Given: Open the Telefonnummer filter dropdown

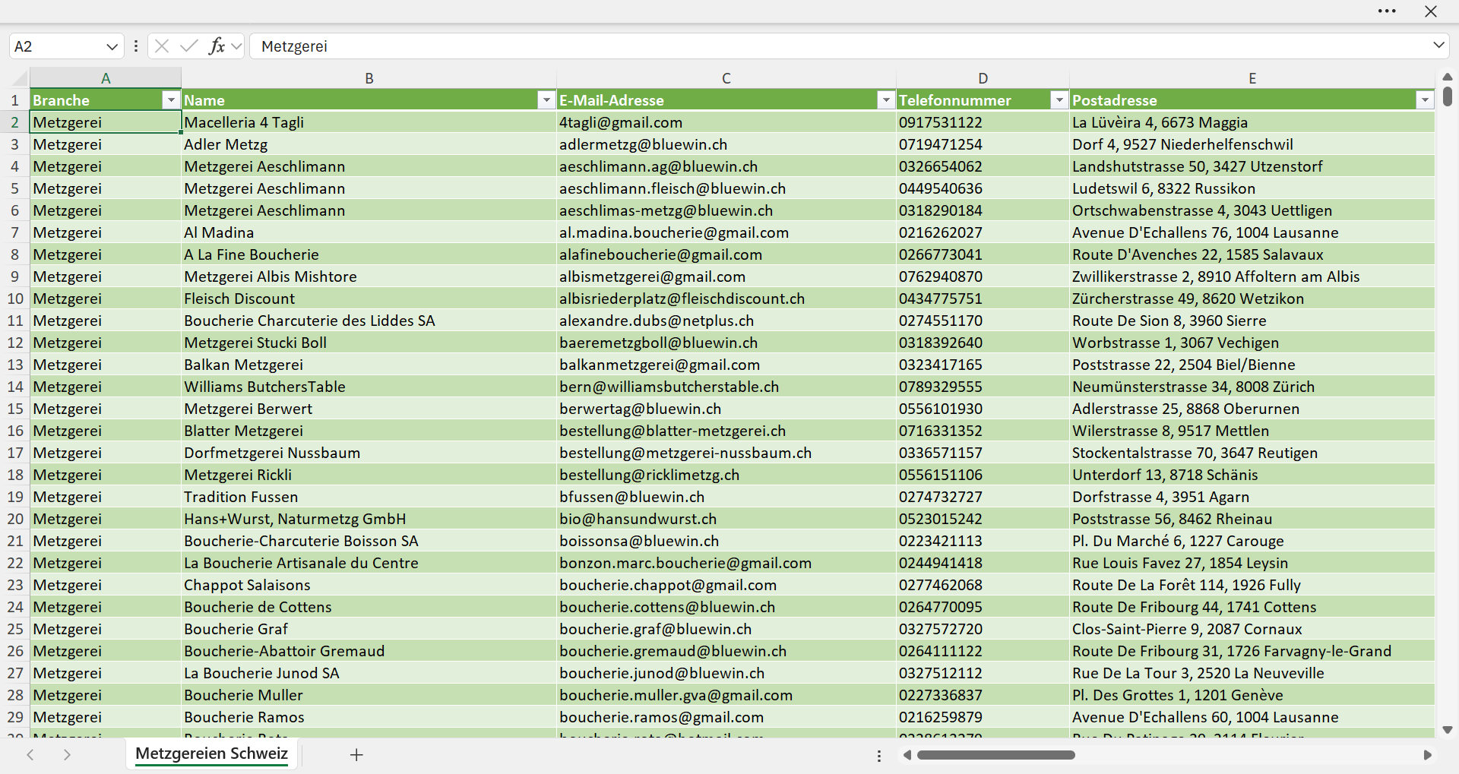Looking at the screenshot, I should click(x=1059, y=100).
